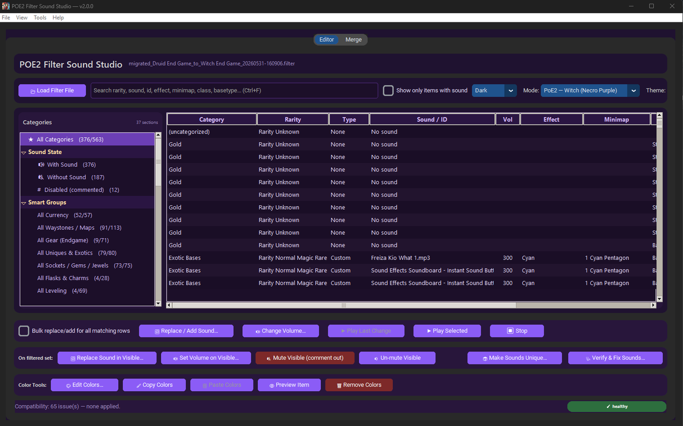Open the Change Volume dialog
Screen dimensions: 683x426
[281, 331]
